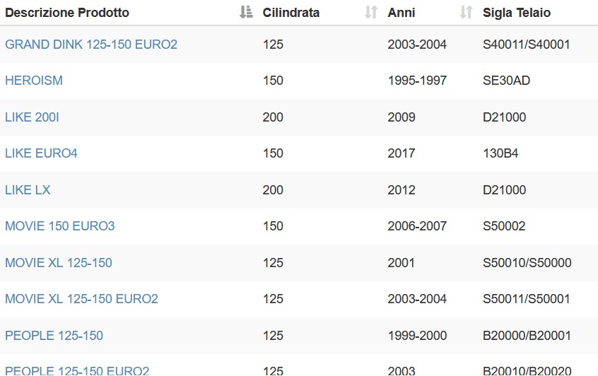Select the PEOPLE 125-150 product link

(54, 336)
